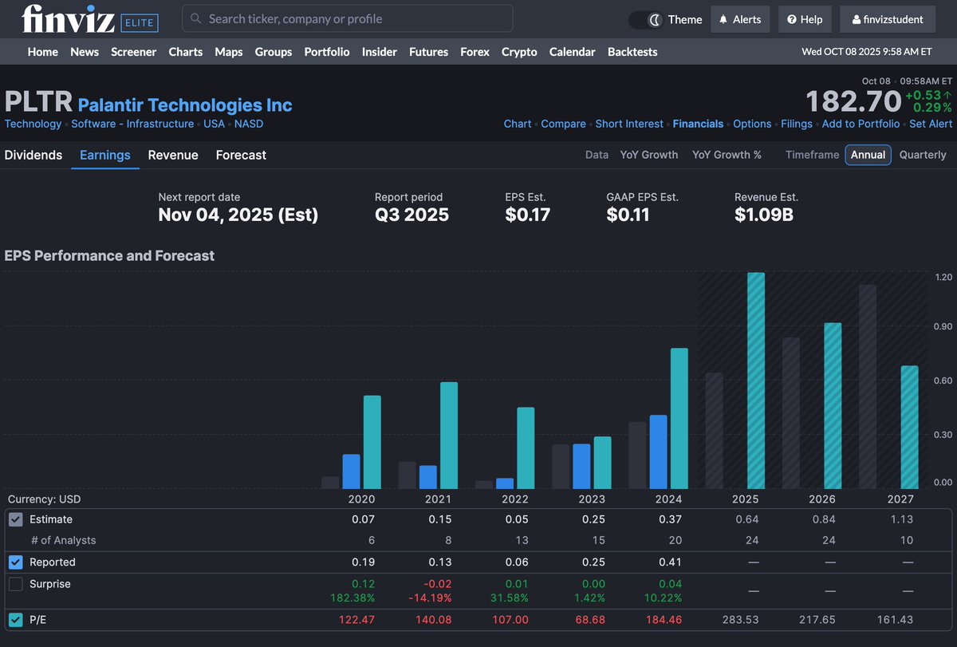Open the Forex page

click(x=475, y=52)
